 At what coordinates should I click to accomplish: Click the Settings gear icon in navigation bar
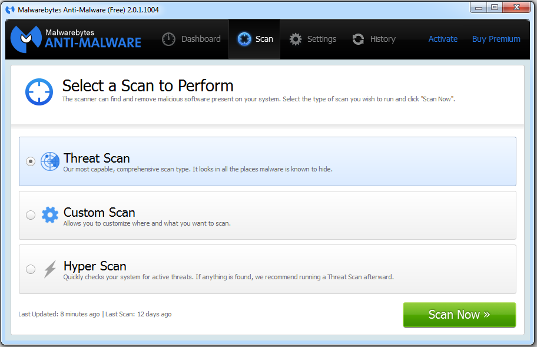(296, 39)
